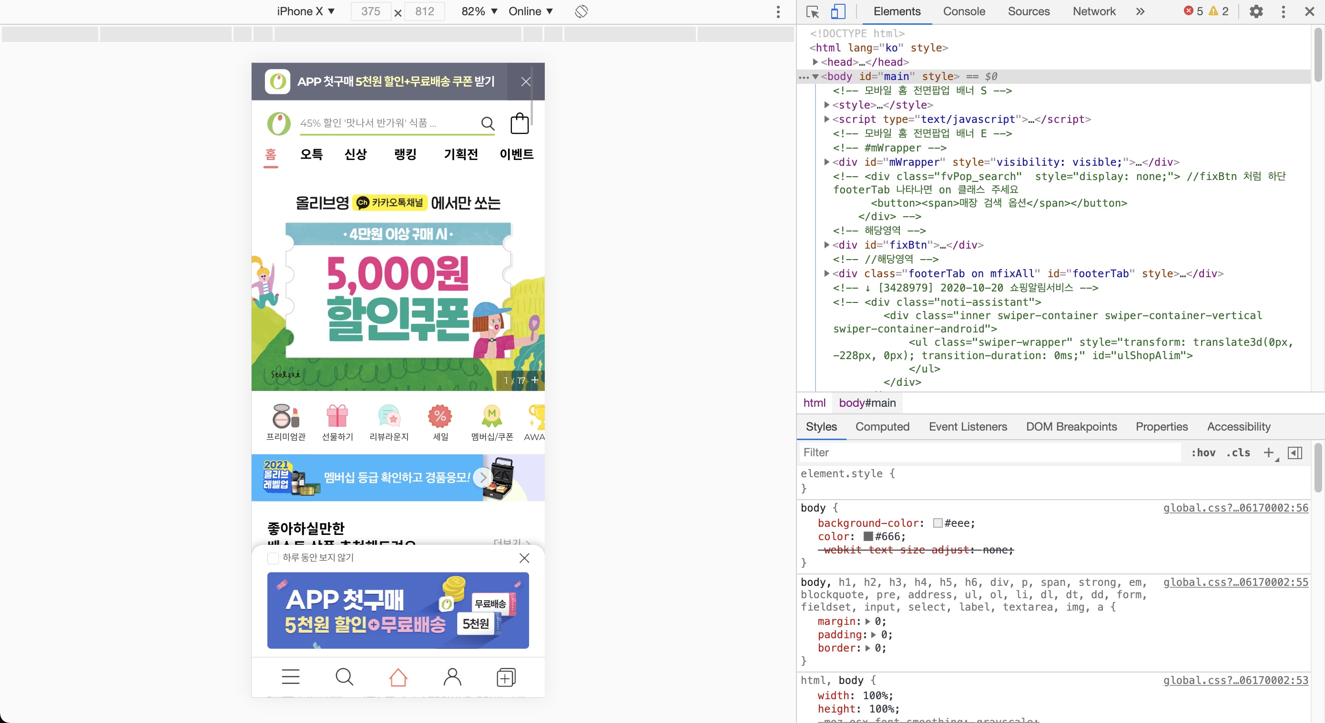Click the magnifier icon in search bar
The image size is (1325, 723).
(x=488, y=123)
